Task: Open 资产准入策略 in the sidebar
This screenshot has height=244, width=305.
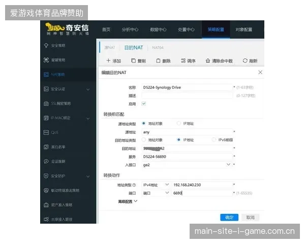Action: click(x=62, y=205)
